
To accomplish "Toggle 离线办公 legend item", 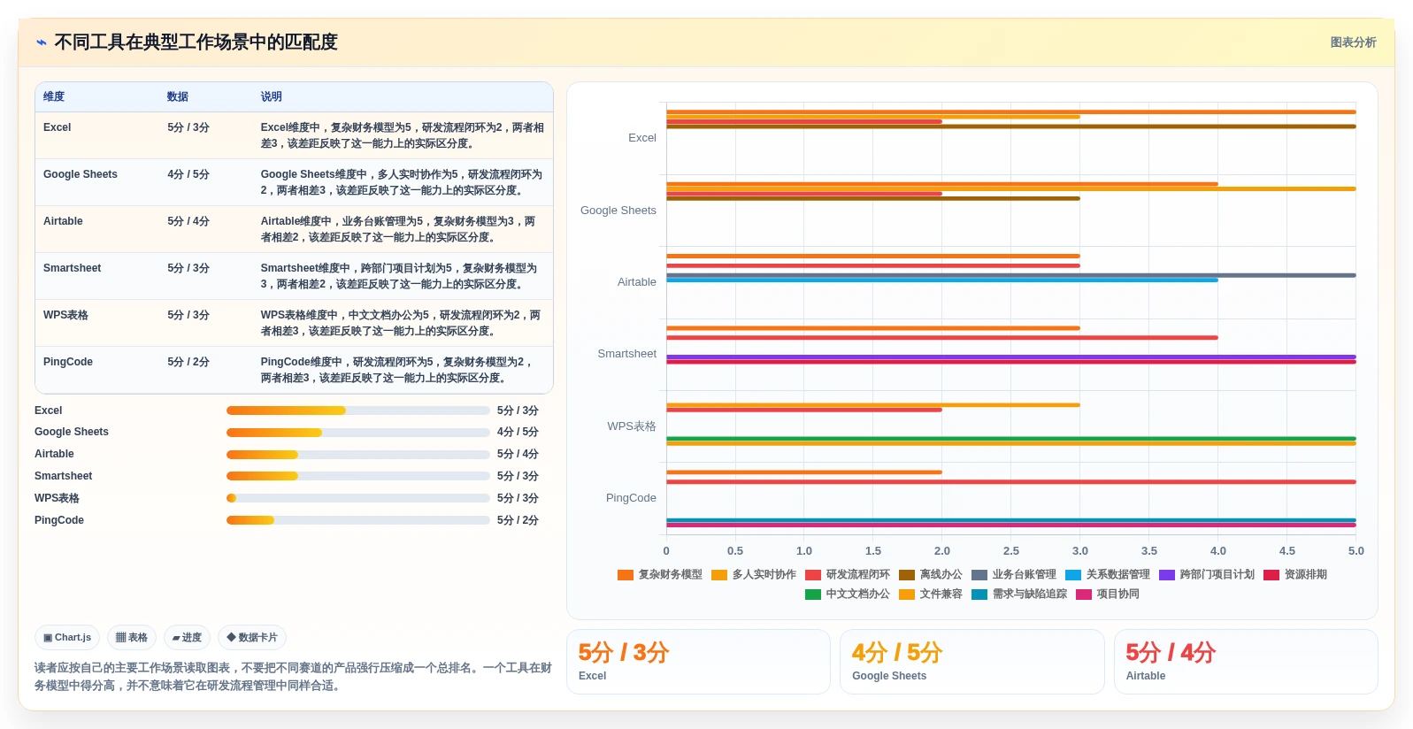I will coord(931,575).
